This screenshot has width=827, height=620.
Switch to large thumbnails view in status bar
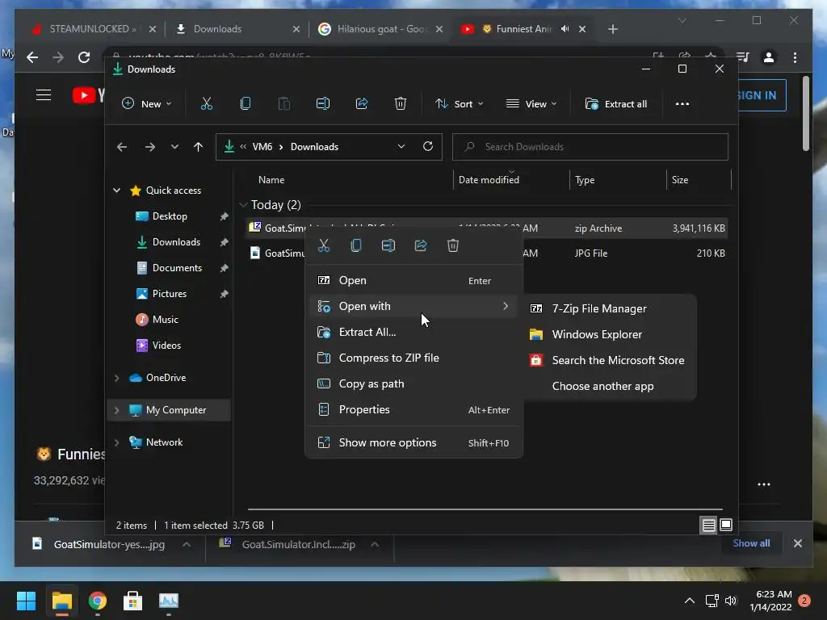pyautogui.click(x=726, y=525)
